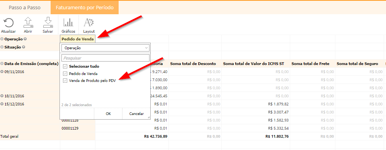This screenshot has height=150, width=386.
Task: Collapse the 09/11/2016 date row
Action: pyautogui.click(x=2, y=72)
